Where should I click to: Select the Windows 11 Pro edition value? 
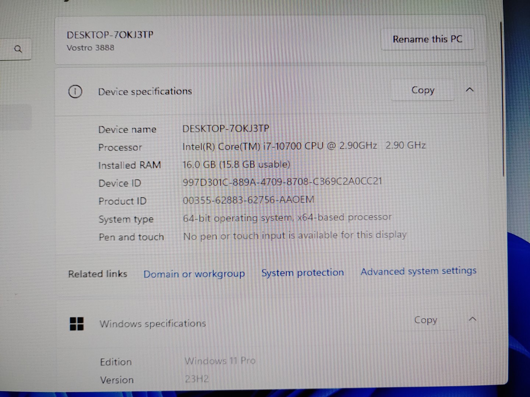(220, 361)
